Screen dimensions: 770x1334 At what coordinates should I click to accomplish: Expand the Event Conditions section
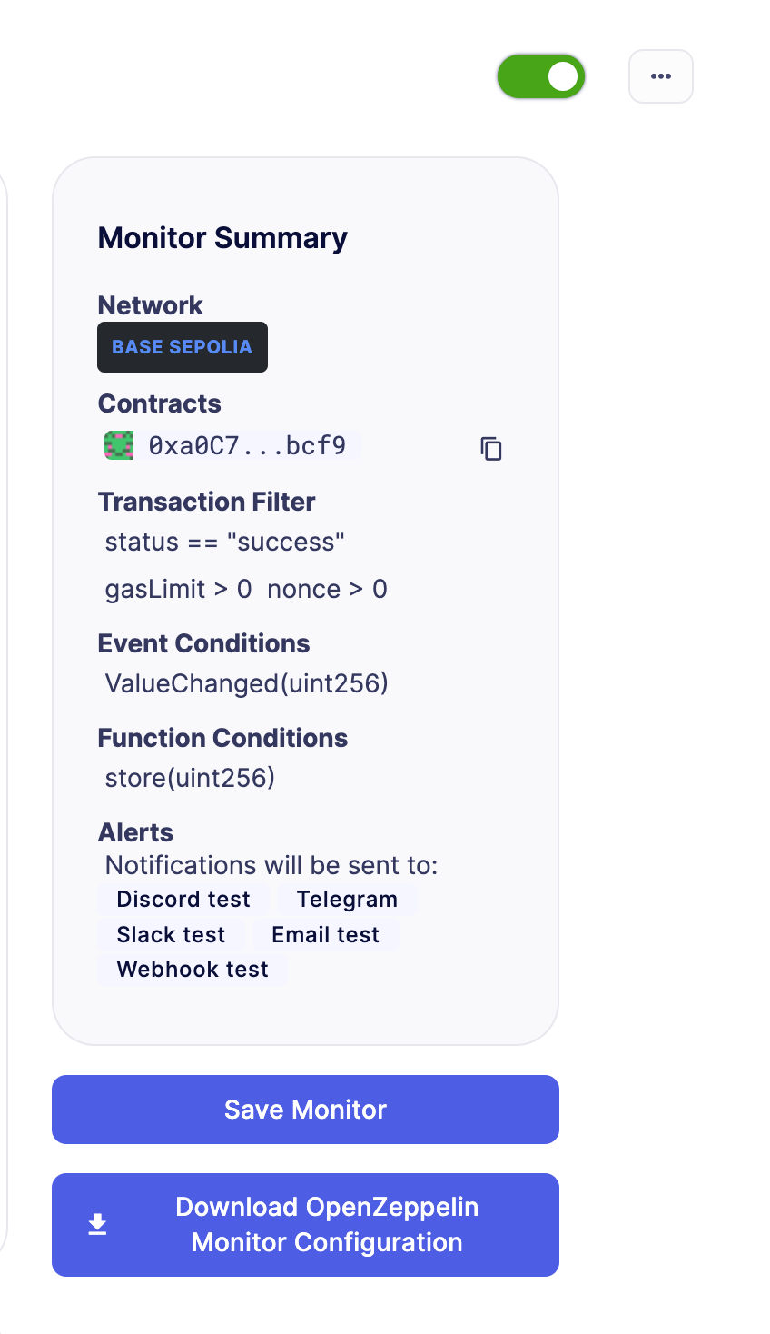click(203, 642)
